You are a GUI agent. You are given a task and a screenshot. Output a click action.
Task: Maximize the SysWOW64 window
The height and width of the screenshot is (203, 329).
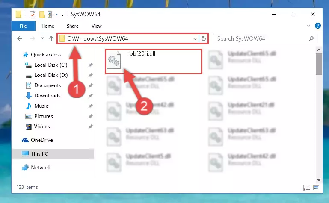point(293,14)
